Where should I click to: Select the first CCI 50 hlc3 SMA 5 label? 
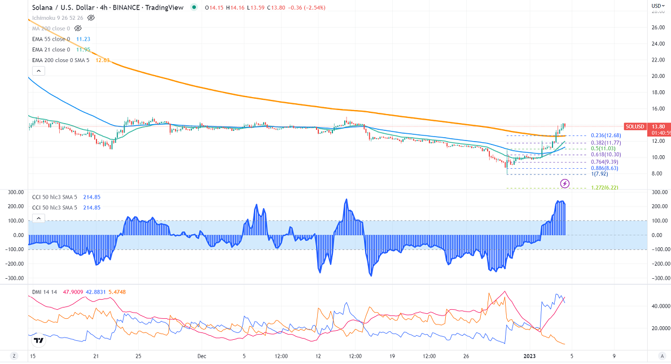click(x=55, y=197)
